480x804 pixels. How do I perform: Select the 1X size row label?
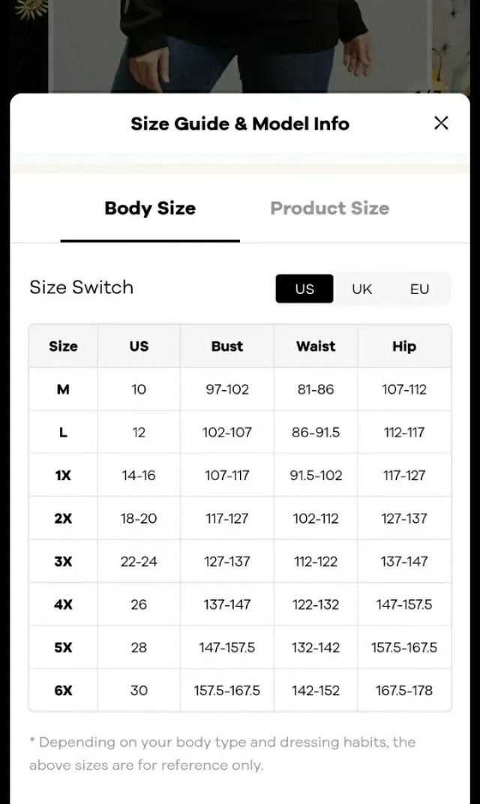[x=63, y=475]
